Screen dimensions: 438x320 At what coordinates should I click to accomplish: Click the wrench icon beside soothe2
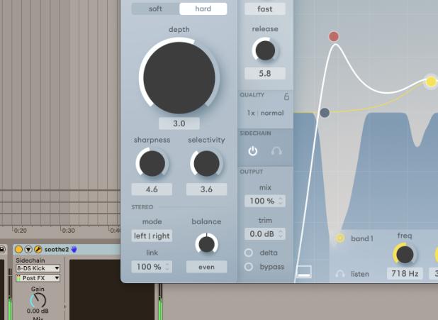click(x=38, y=249)
